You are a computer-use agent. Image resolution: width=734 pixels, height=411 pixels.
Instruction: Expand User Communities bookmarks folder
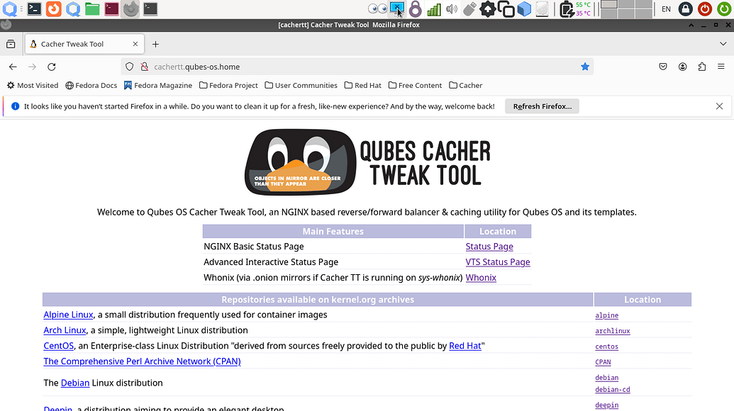click(x=301, y=85)
